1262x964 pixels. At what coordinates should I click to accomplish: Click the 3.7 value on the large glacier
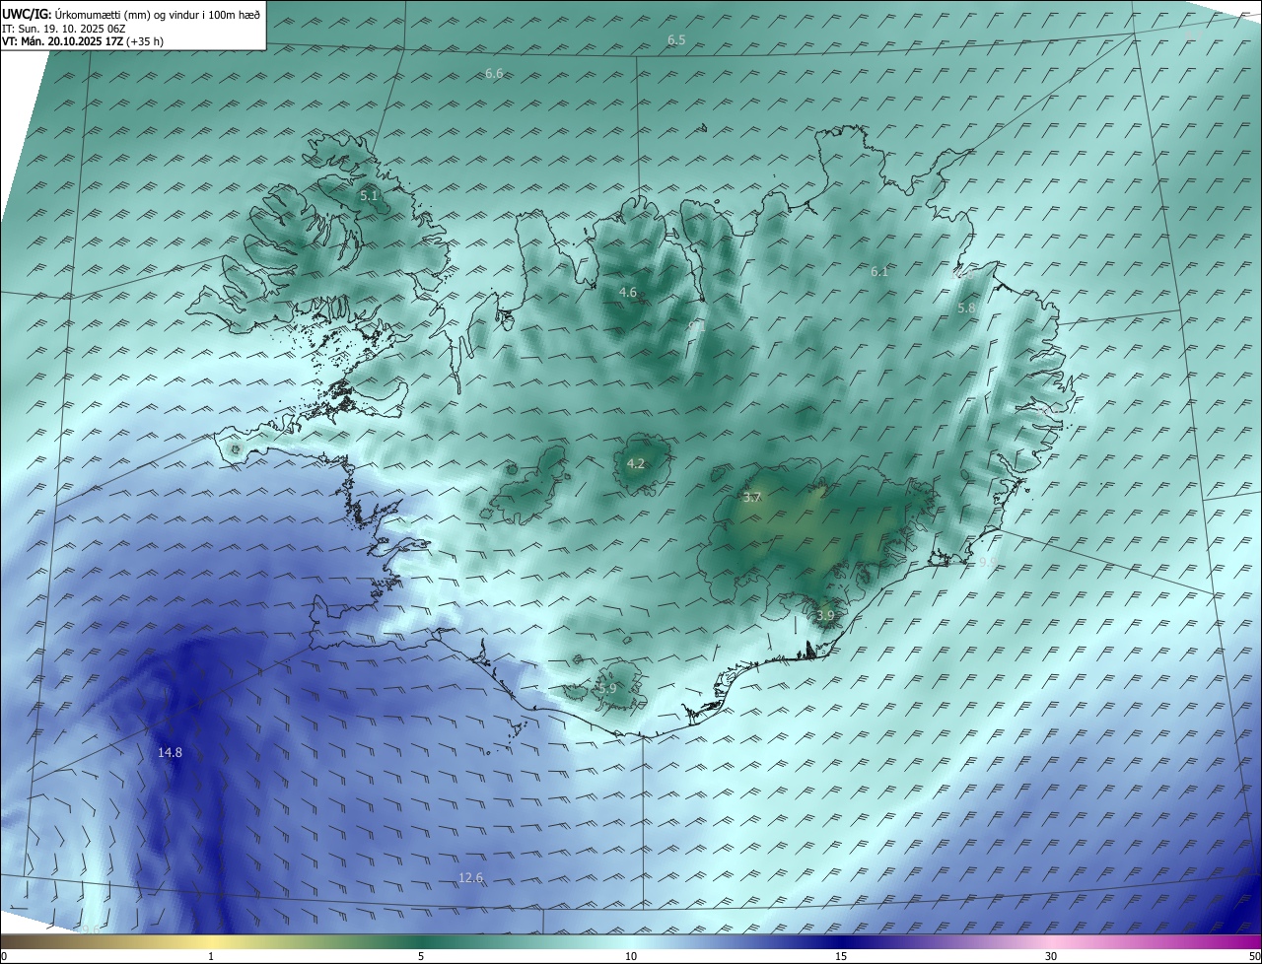751,498
